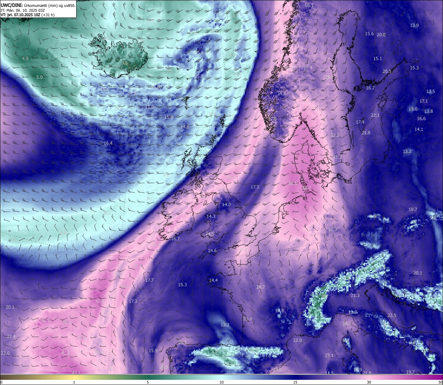Click the 21.3 value label
Image resolution: width=443 pixels, height=385 pixels.
[355, 295]
